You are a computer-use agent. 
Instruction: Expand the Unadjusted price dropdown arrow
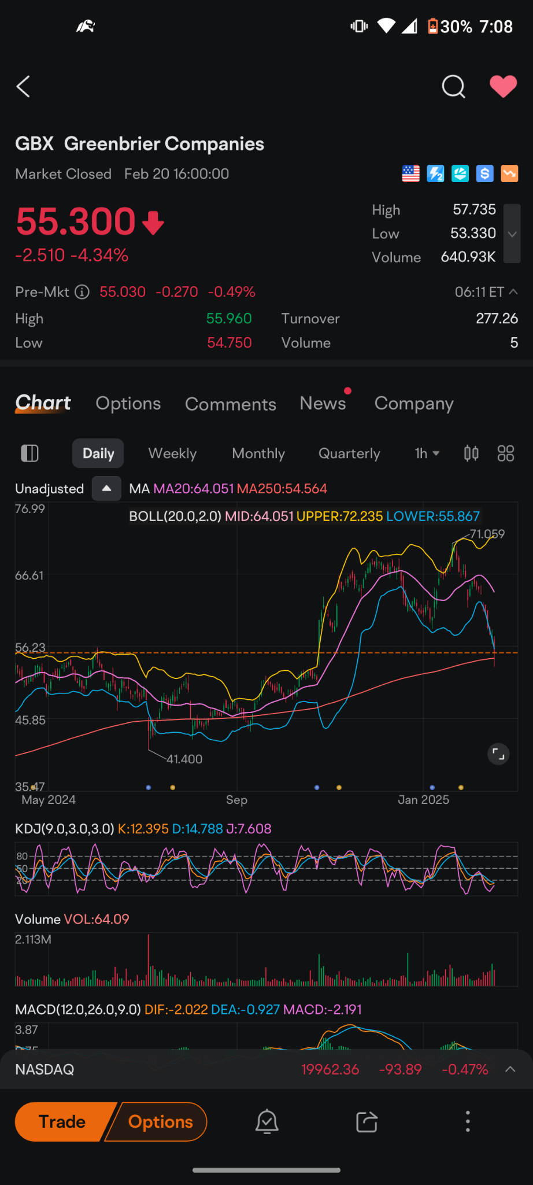(106, 488)
